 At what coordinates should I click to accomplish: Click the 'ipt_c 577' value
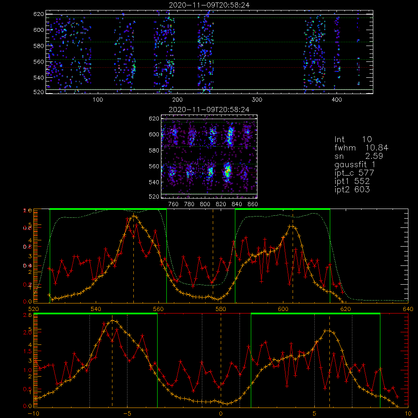click(x=354, y=173)
